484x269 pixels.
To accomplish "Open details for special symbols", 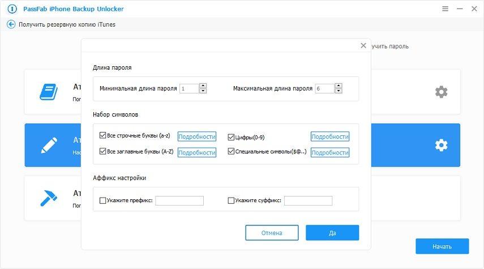I will [x=330, y=152].
